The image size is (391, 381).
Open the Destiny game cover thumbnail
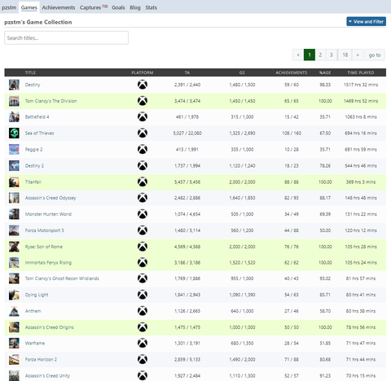pos(14,85)
